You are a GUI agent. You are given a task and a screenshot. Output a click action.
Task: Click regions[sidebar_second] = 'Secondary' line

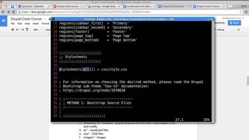click(x=96, y=28)
